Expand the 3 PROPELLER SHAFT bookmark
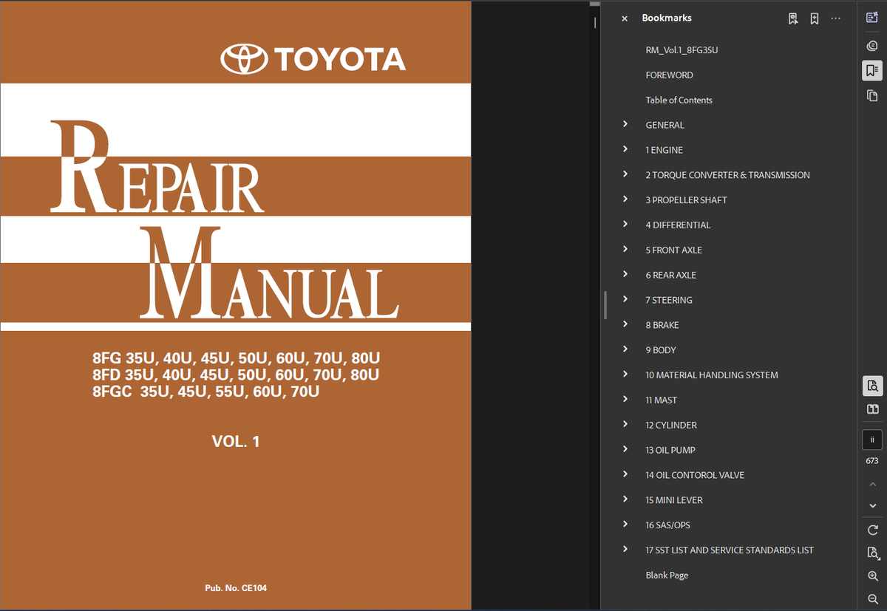The width and height of the screenshot is (887, 611). click(x=625, y=199)
